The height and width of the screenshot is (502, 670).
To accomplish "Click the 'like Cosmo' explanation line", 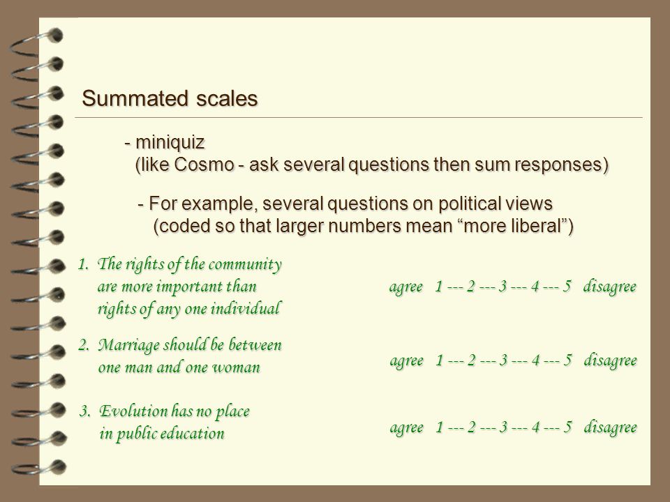I will (x=372, y=165).
